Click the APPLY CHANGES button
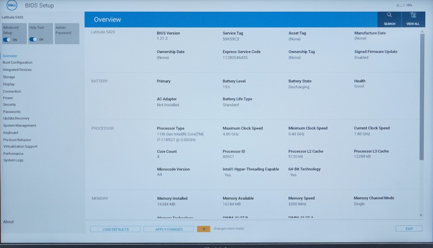 [x=169, y=229]
